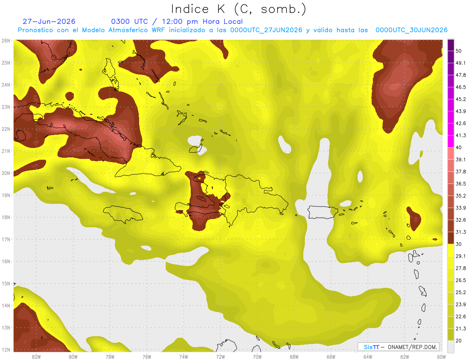Click the colorbar label "33.9"
469x362 pixels.
pyautogui.click(x=461, y=208)
